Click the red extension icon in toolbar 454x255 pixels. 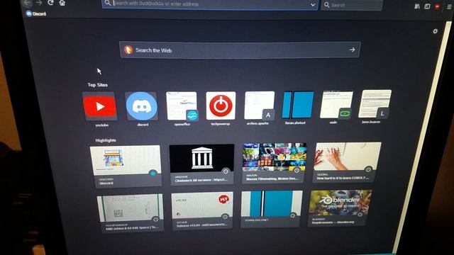tap(438, 6)
